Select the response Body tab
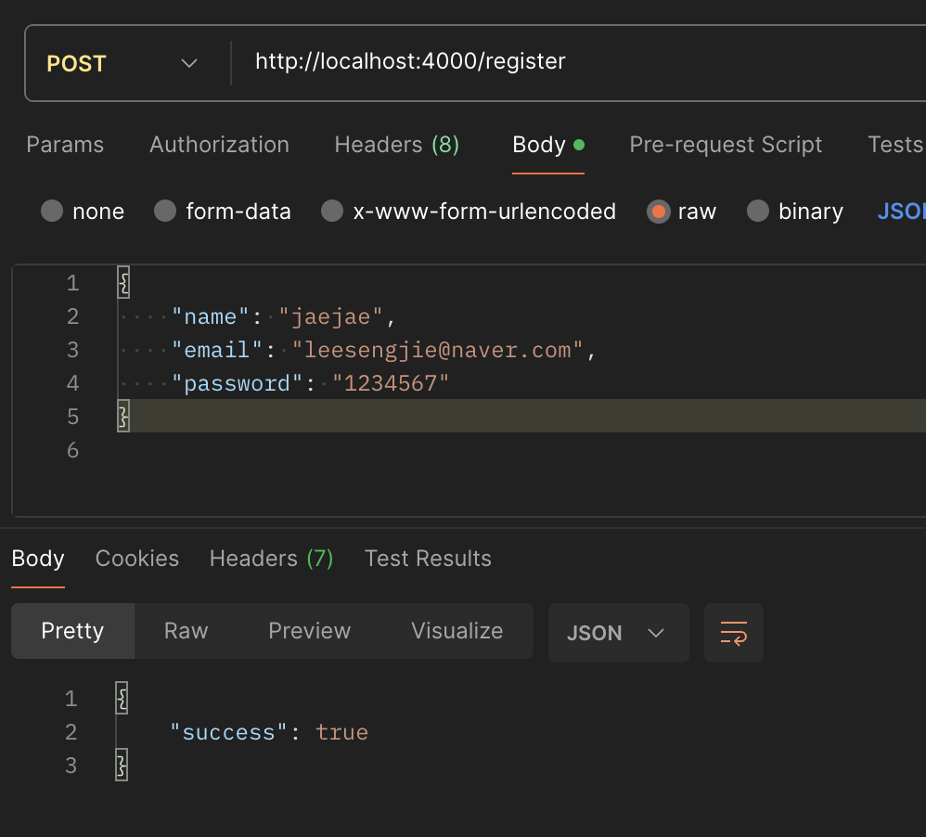 [x=38, y=559]
